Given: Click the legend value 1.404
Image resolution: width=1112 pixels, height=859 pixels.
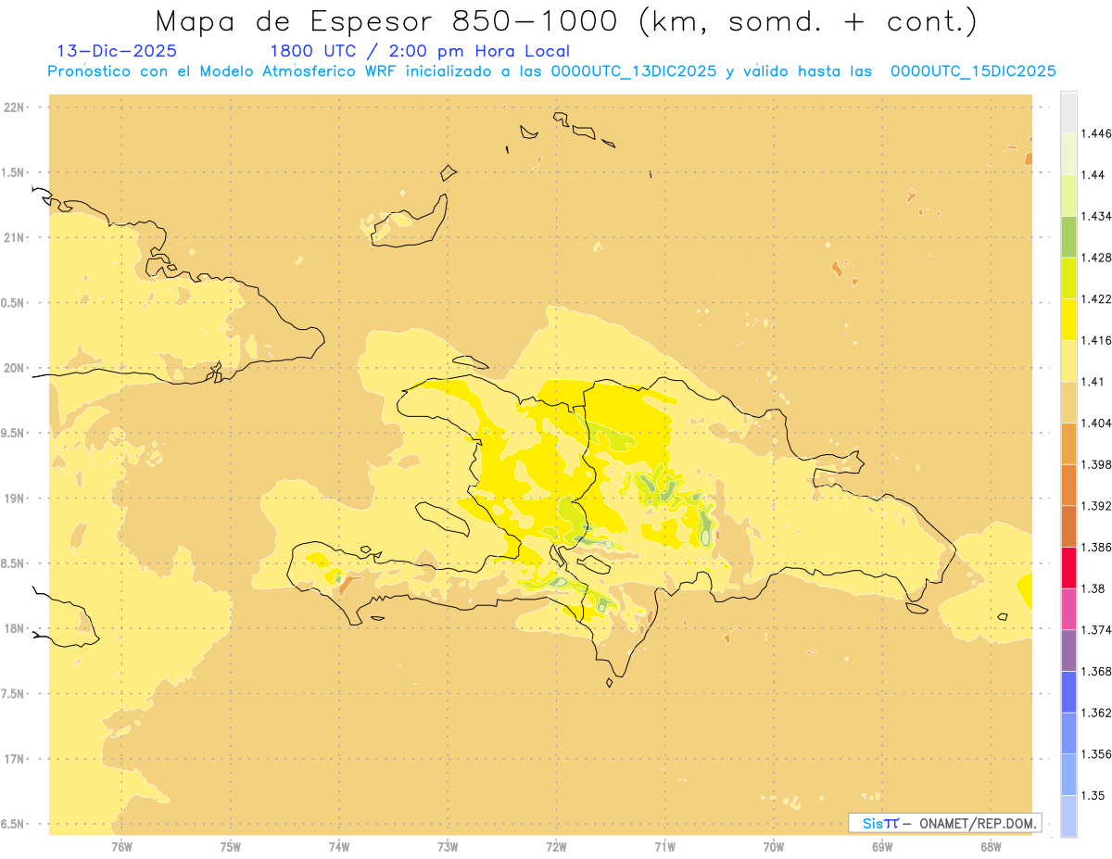Looking at the screenshot, I should 1098,423.
